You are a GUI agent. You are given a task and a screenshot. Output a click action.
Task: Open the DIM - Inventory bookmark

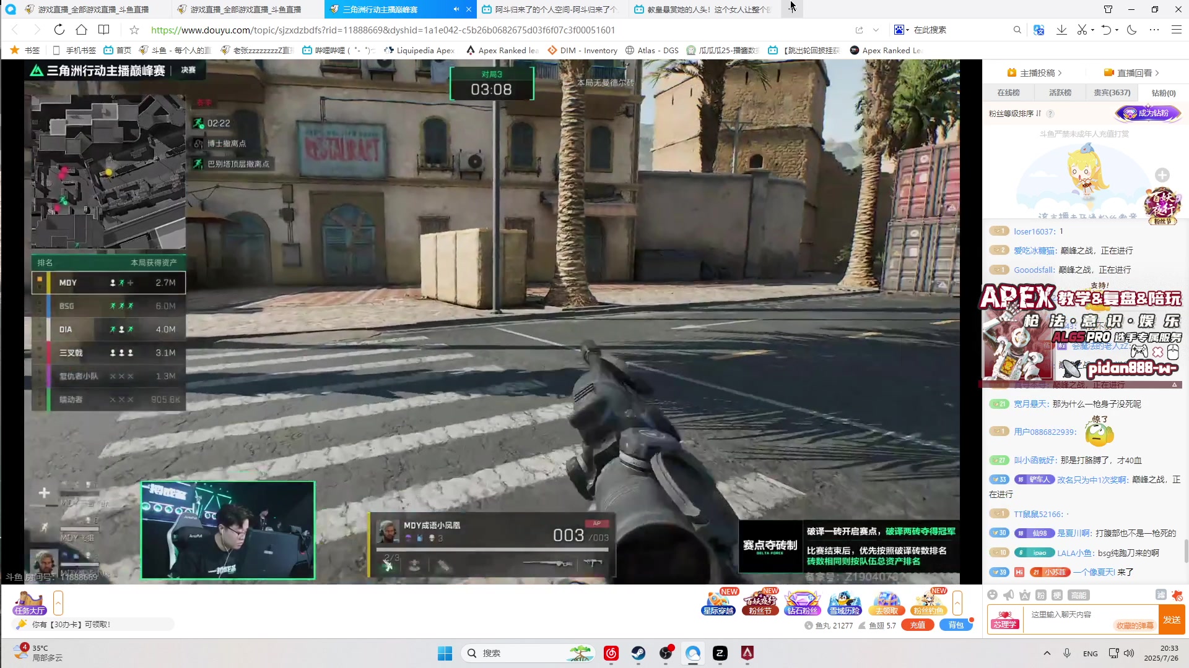click(x=582, y=50)
